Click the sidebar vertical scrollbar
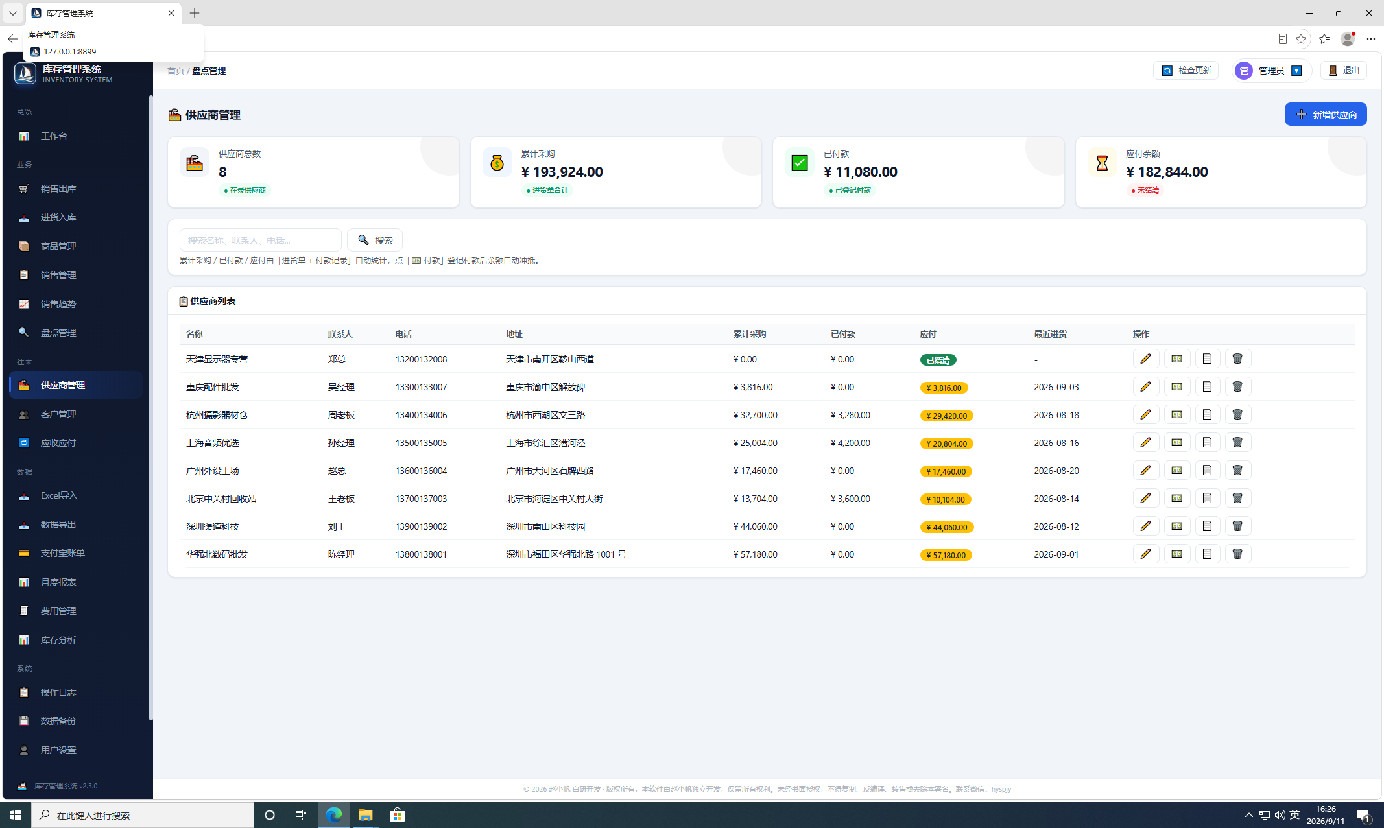The width and height of the screenshot is (1384, 828). 151,408
